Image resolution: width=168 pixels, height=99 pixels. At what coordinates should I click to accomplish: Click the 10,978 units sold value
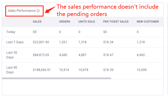tap(83, 70)
